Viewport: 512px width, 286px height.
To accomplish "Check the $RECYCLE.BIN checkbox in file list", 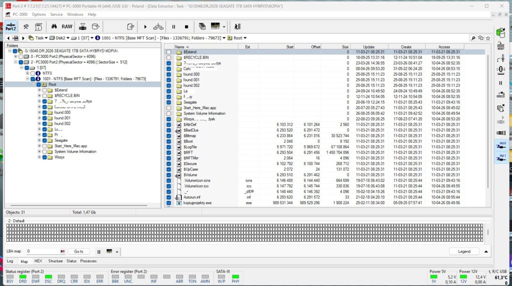I will click(169, 57).
